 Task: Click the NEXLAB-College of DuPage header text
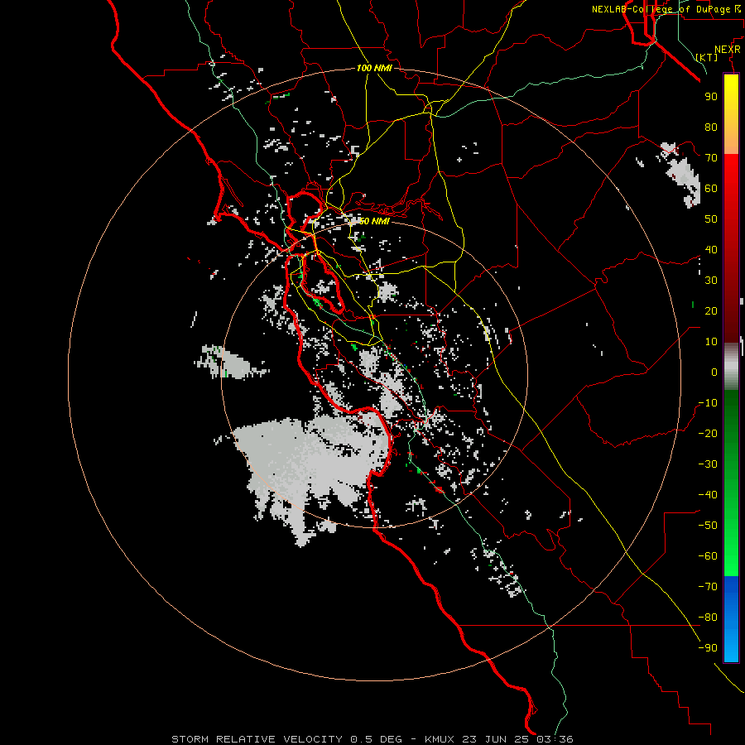tap(661, 9)
